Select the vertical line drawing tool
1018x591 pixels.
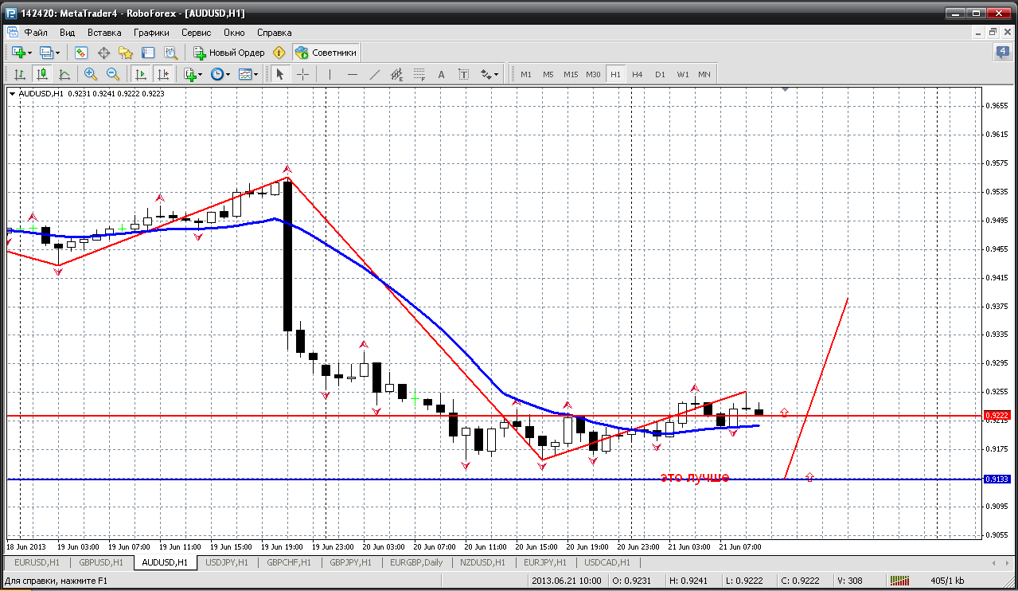[329, 74]
